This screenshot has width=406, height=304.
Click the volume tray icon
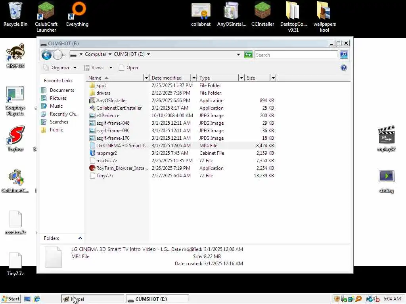point(377,299)
